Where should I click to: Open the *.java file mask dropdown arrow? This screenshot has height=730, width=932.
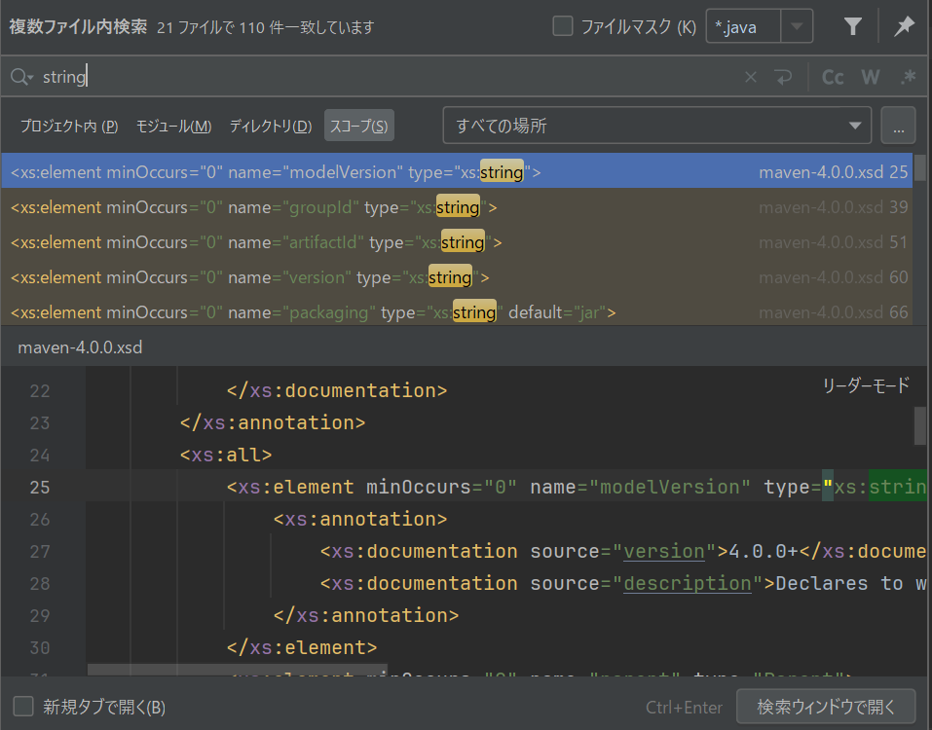click(x=797, y=26)
